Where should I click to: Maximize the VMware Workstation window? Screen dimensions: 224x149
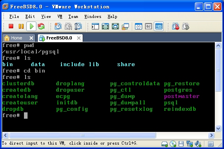tap(208, 6)
